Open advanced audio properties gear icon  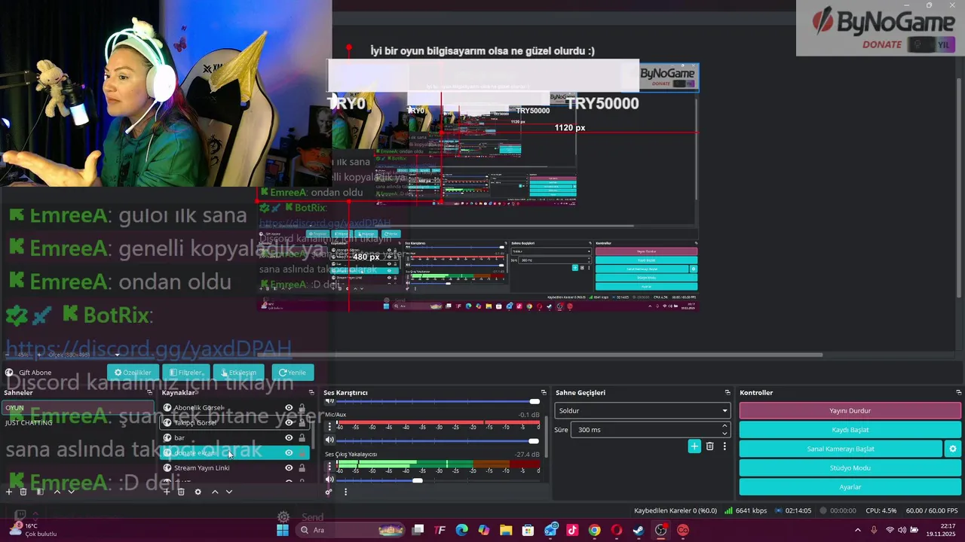coord(329,492)
